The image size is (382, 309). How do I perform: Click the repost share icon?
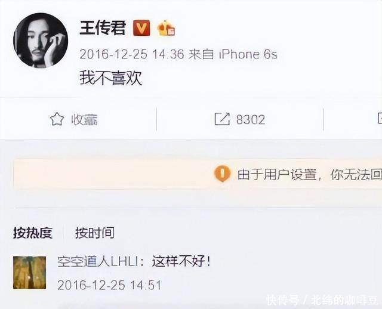(222, 119)
